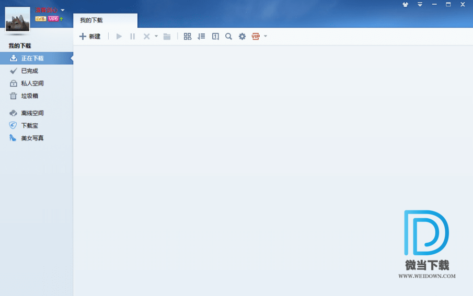
Task: Open the search magnifier icon
Action: click(229, 37)
